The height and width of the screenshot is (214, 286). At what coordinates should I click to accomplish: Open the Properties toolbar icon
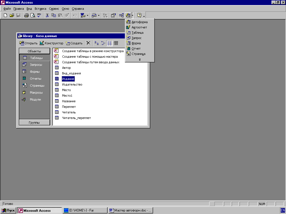click(113, 16)
